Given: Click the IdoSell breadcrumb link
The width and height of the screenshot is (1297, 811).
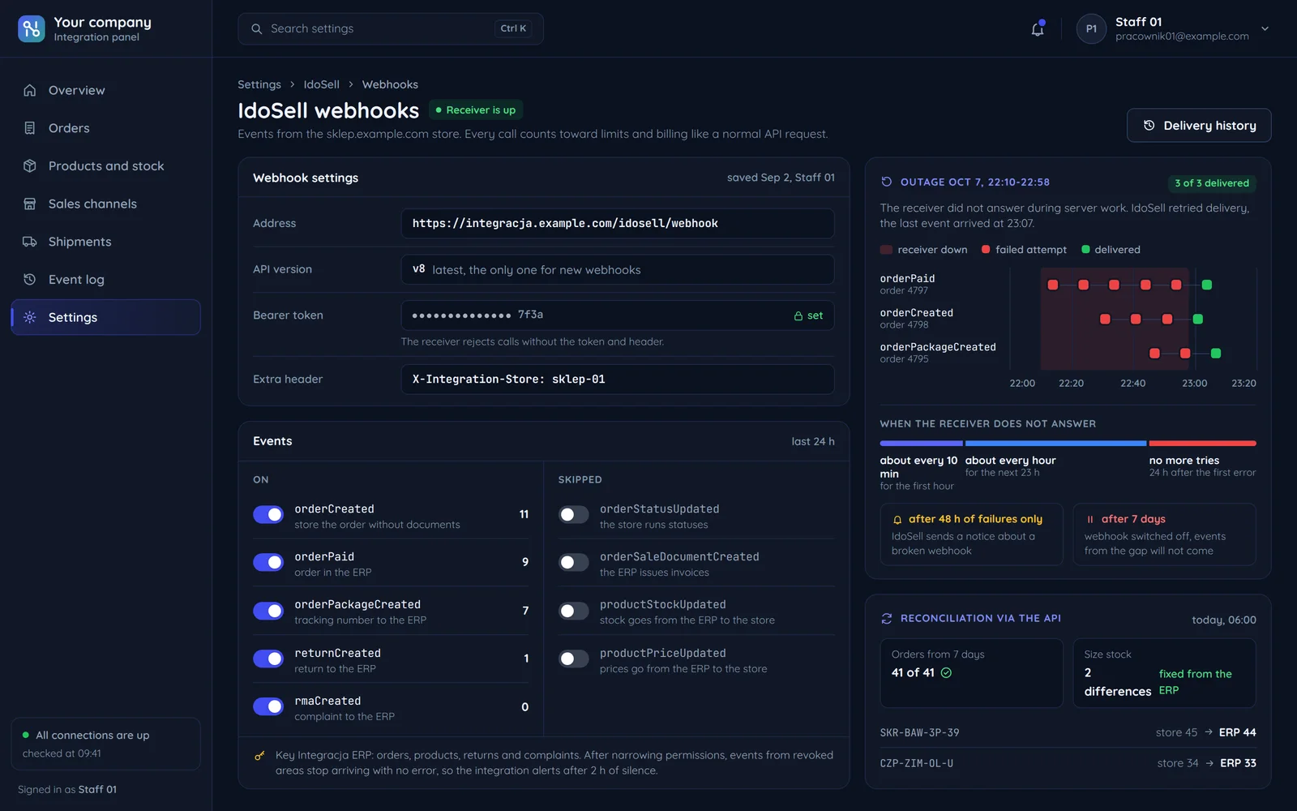Looking at the screenshot, I should coord(322,84).
